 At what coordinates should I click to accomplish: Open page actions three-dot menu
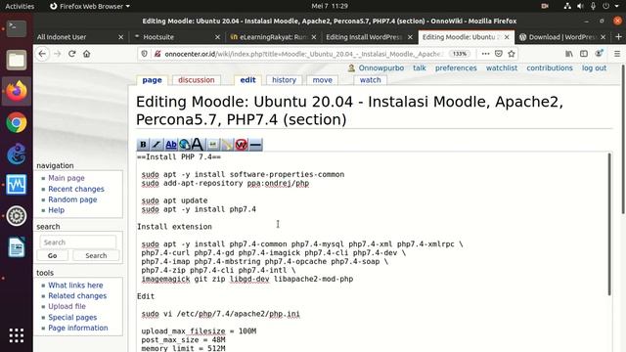(485, 54)
